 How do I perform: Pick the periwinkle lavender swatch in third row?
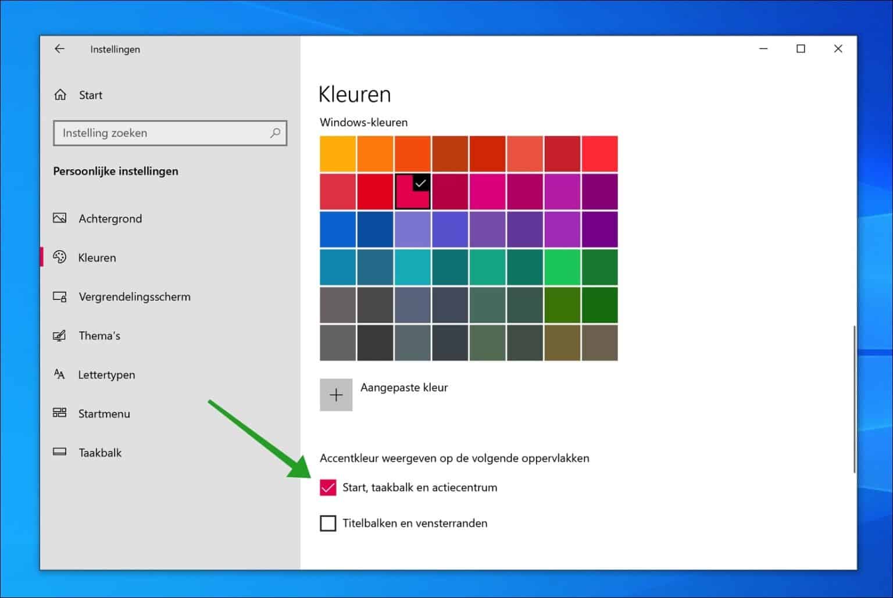[x=413, y=229]
